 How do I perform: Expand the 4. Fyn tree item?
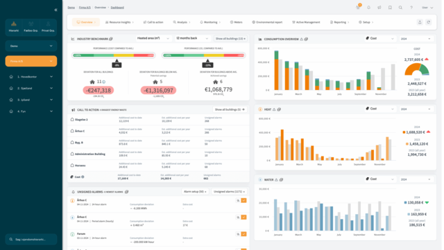31,111
